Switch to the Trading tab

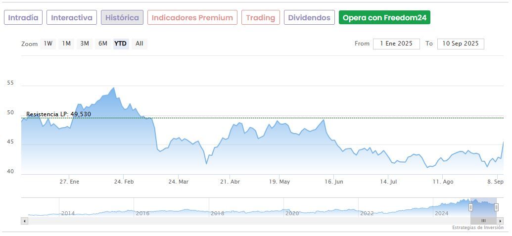pyautogui.click(x=260, y=18)
